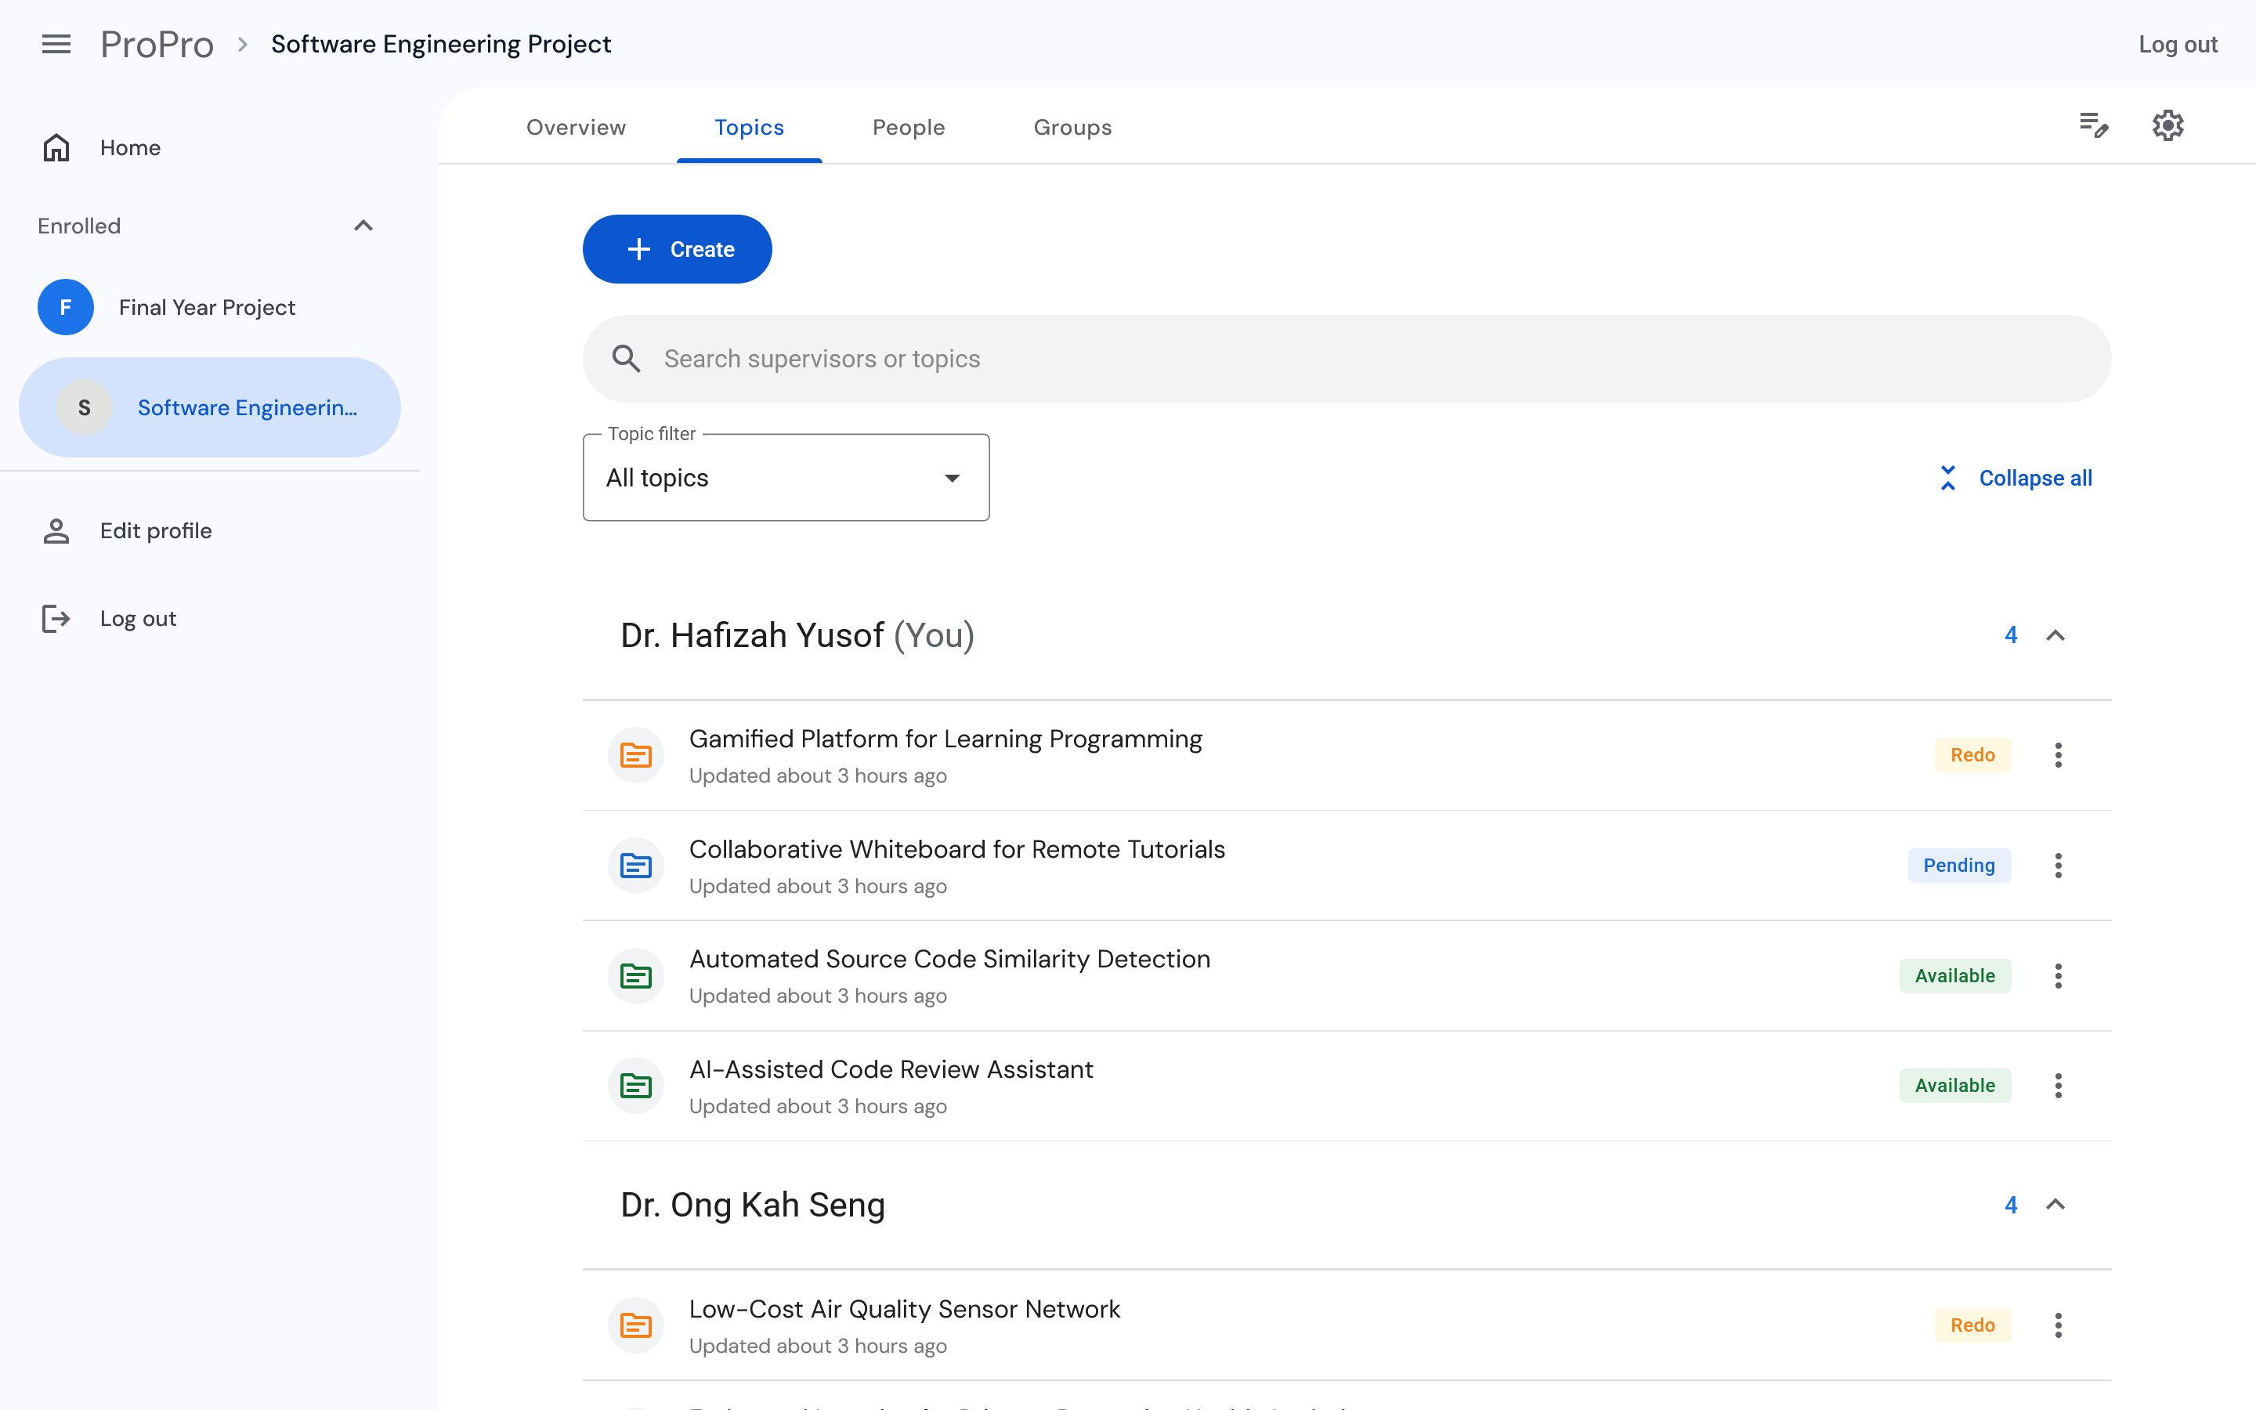2256x1410 pixels.
Task: Collapse Dr. Hafizah Yusof topic group
Action: [x=2055, y=635]
